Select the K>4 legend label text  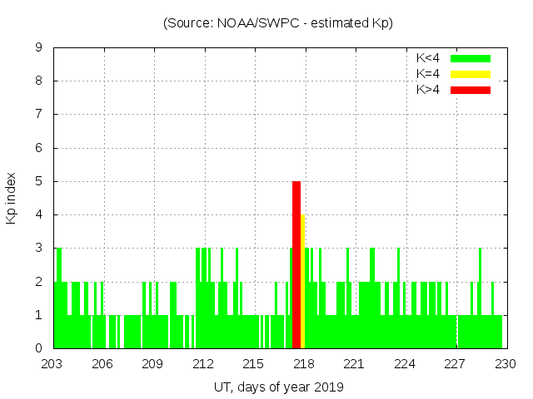click(428, 90)
